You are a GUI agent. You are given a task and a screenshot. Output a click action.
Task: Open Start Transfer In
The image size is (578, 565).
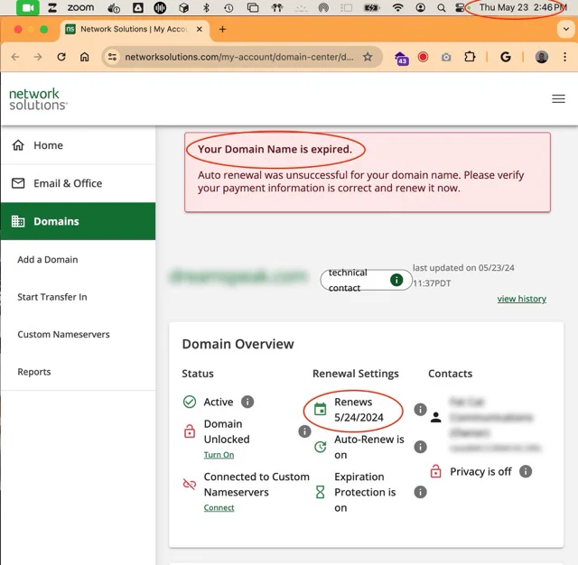[x=52, y=297]
